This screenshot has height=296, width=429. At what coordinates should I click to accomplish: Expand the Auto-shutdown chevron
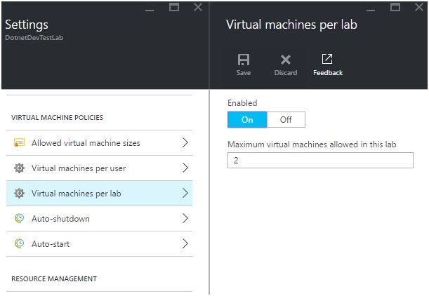pyautogui.click(x=185, y=219)
